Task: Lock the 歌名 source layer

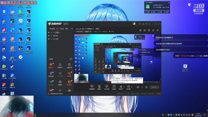Action: (x=51, y=36)
